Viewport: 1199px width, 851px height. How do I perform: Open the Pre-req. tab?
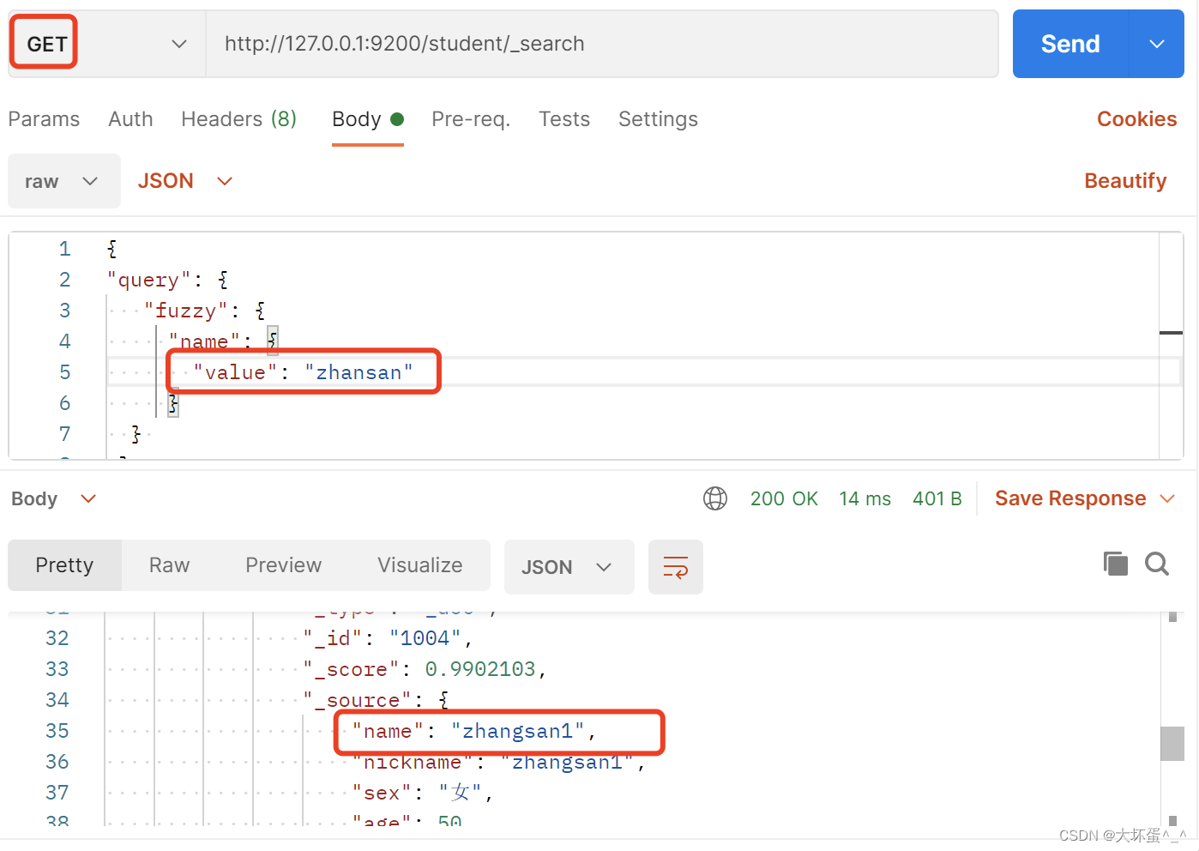coord(471,119)
